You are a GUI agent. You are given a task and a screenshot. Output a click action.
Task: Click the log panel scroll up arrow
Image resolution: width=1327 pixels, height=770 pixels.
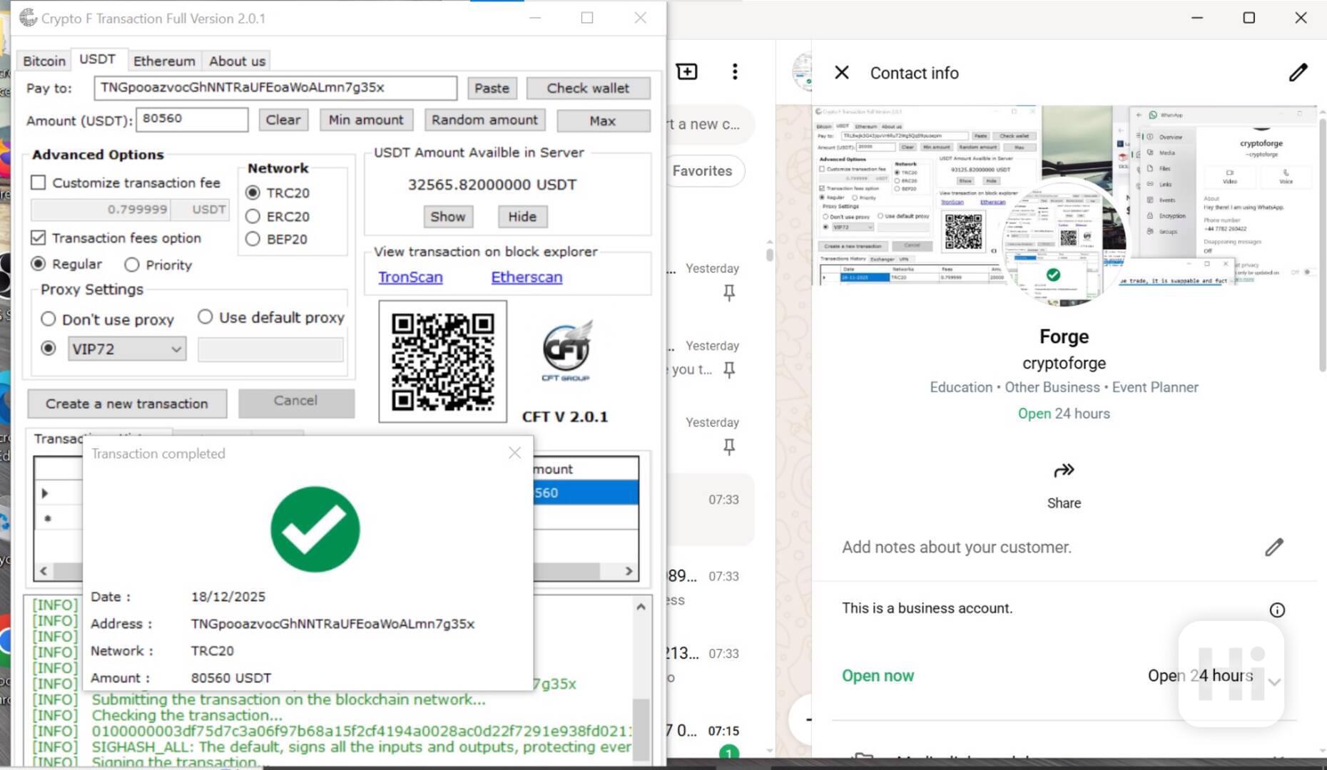[641, 607]
